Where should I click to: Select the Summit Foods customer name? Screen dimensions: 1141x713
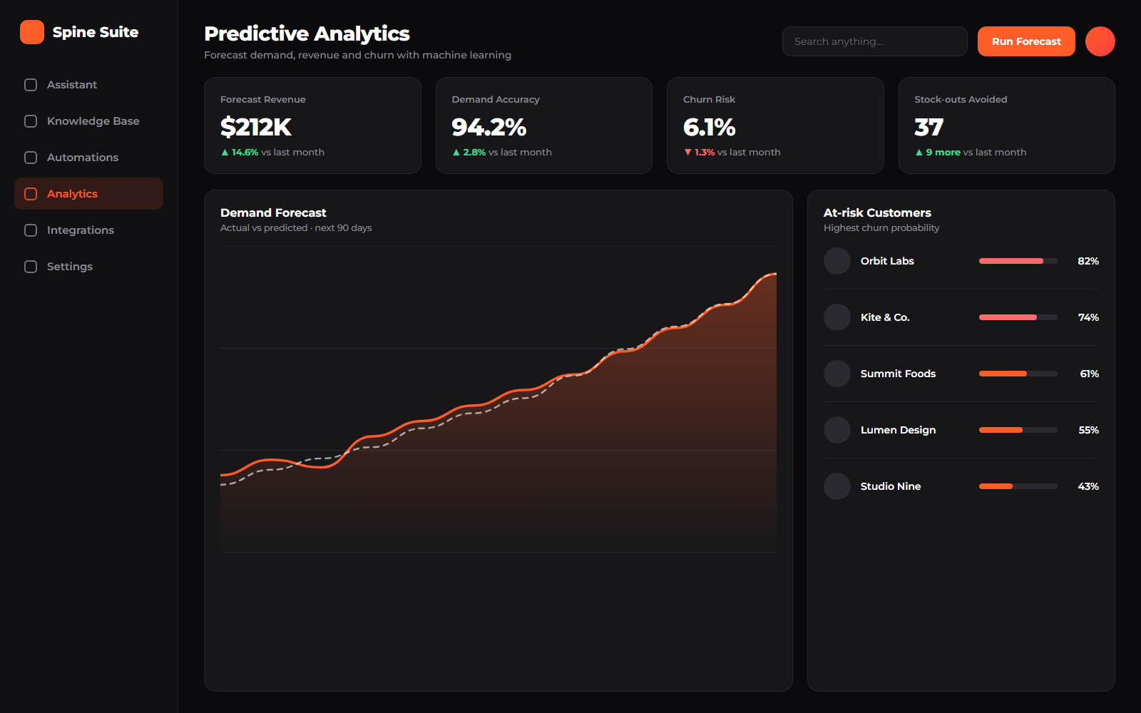(x=898, y=374)
